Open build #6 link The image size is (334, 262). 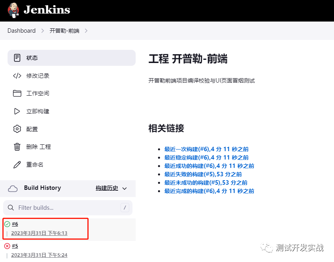coord(15,224)
